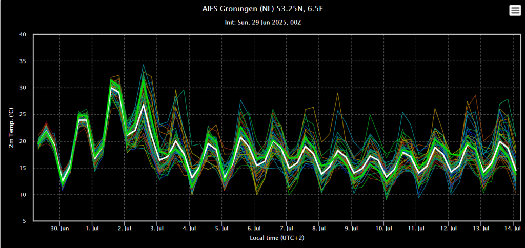Click the Init: Sun, 29 Jun 2025 subtitle
Viewport: 525px width, 248px height.
pos(262,23)
